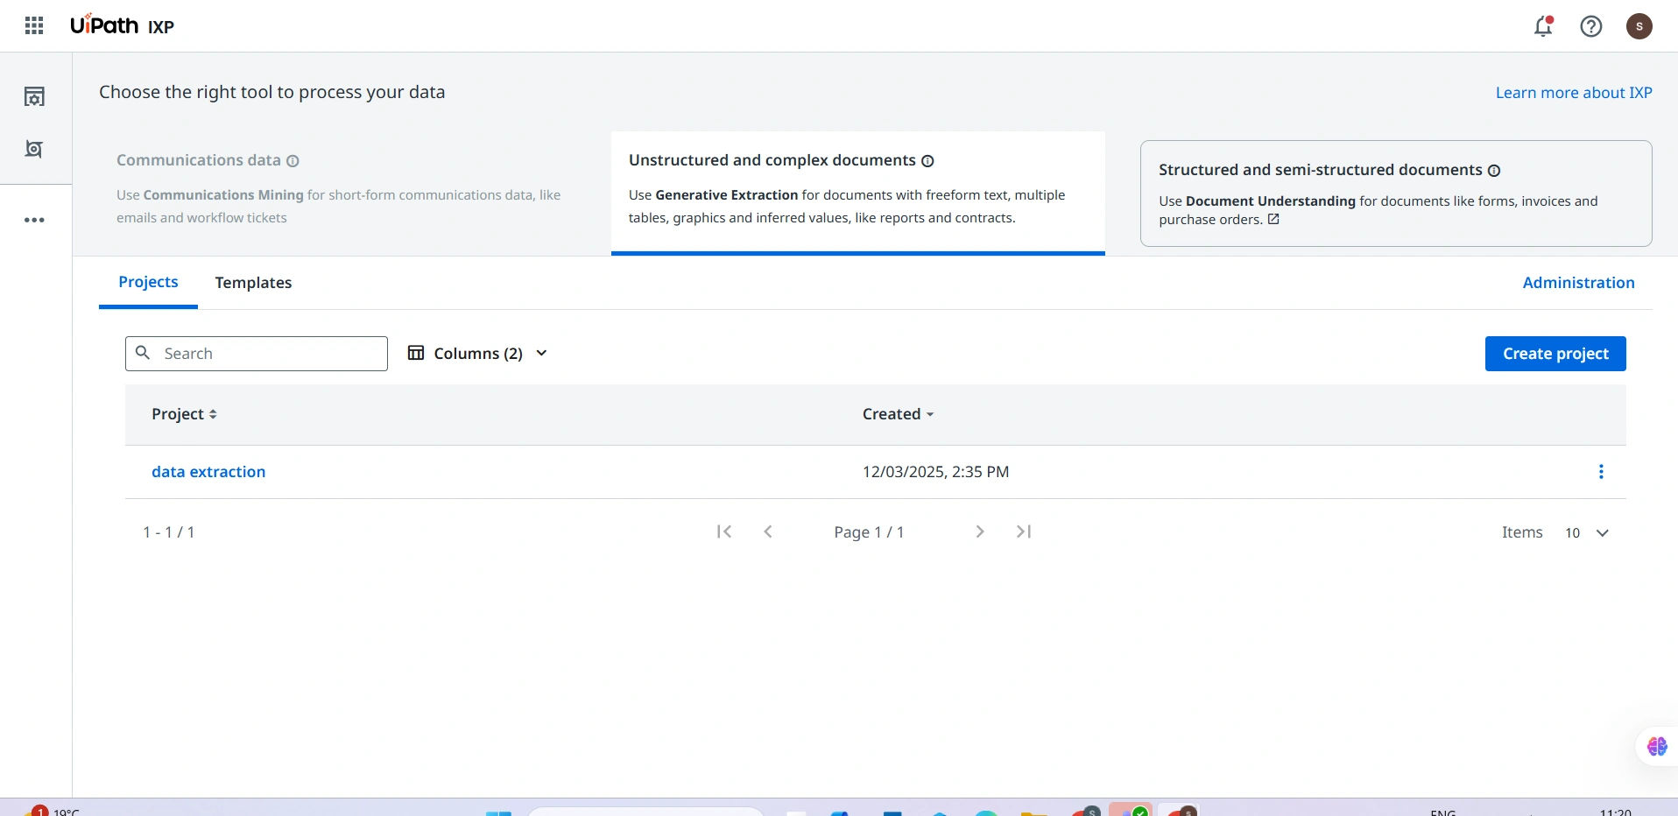This screenshot has width=1678, height=816.
Task: Open the app launcher grid icon
Action: tap(34, 26)
